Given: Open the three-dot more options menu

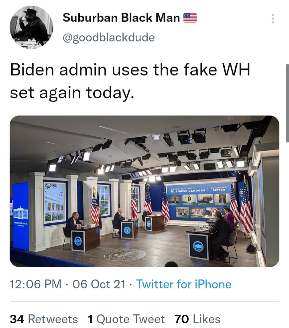Looking at the screenshot, I should point(273,18).
